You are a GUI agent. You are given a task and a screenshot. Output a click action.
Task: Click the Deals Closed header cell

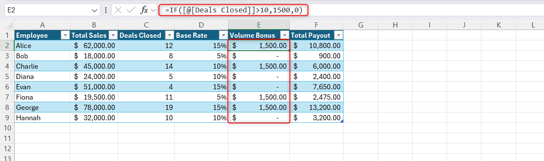click(x=146, y=35)
